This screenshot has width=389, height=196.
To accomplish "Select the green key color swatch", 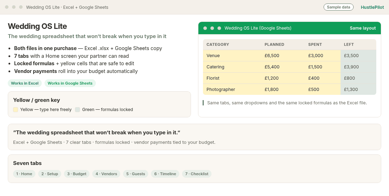I will click(77, 110).
